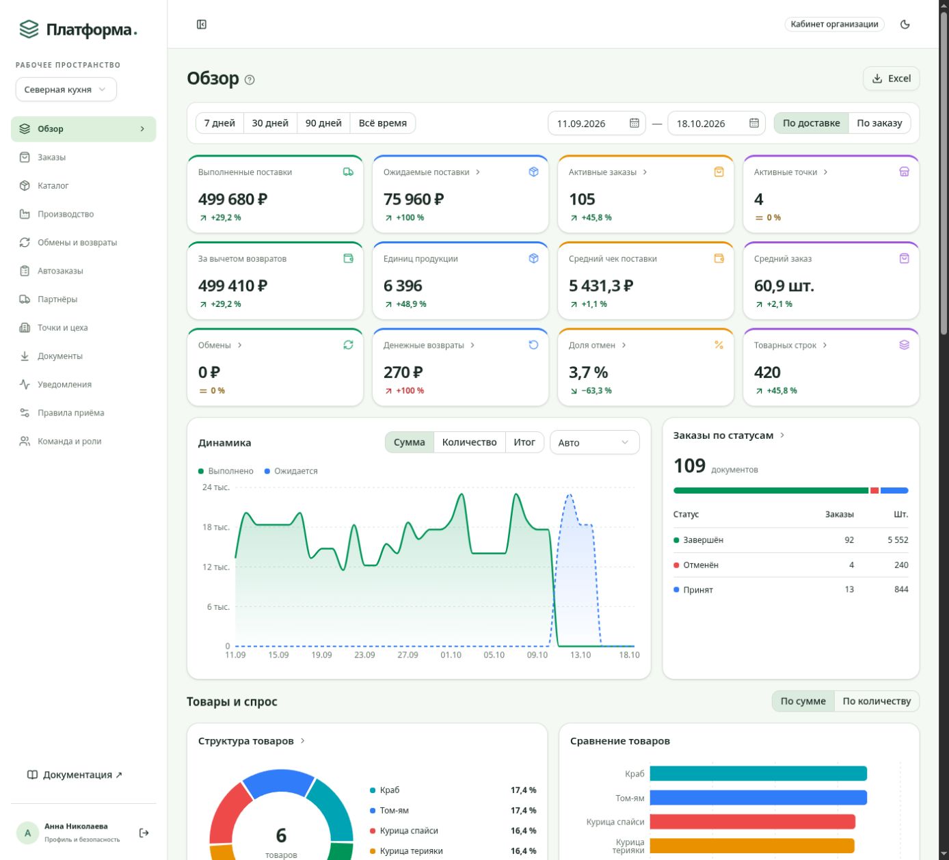The image size is (949, 860).
Task: Switch date basis to По доставке
Action: [x=812, y=123]
